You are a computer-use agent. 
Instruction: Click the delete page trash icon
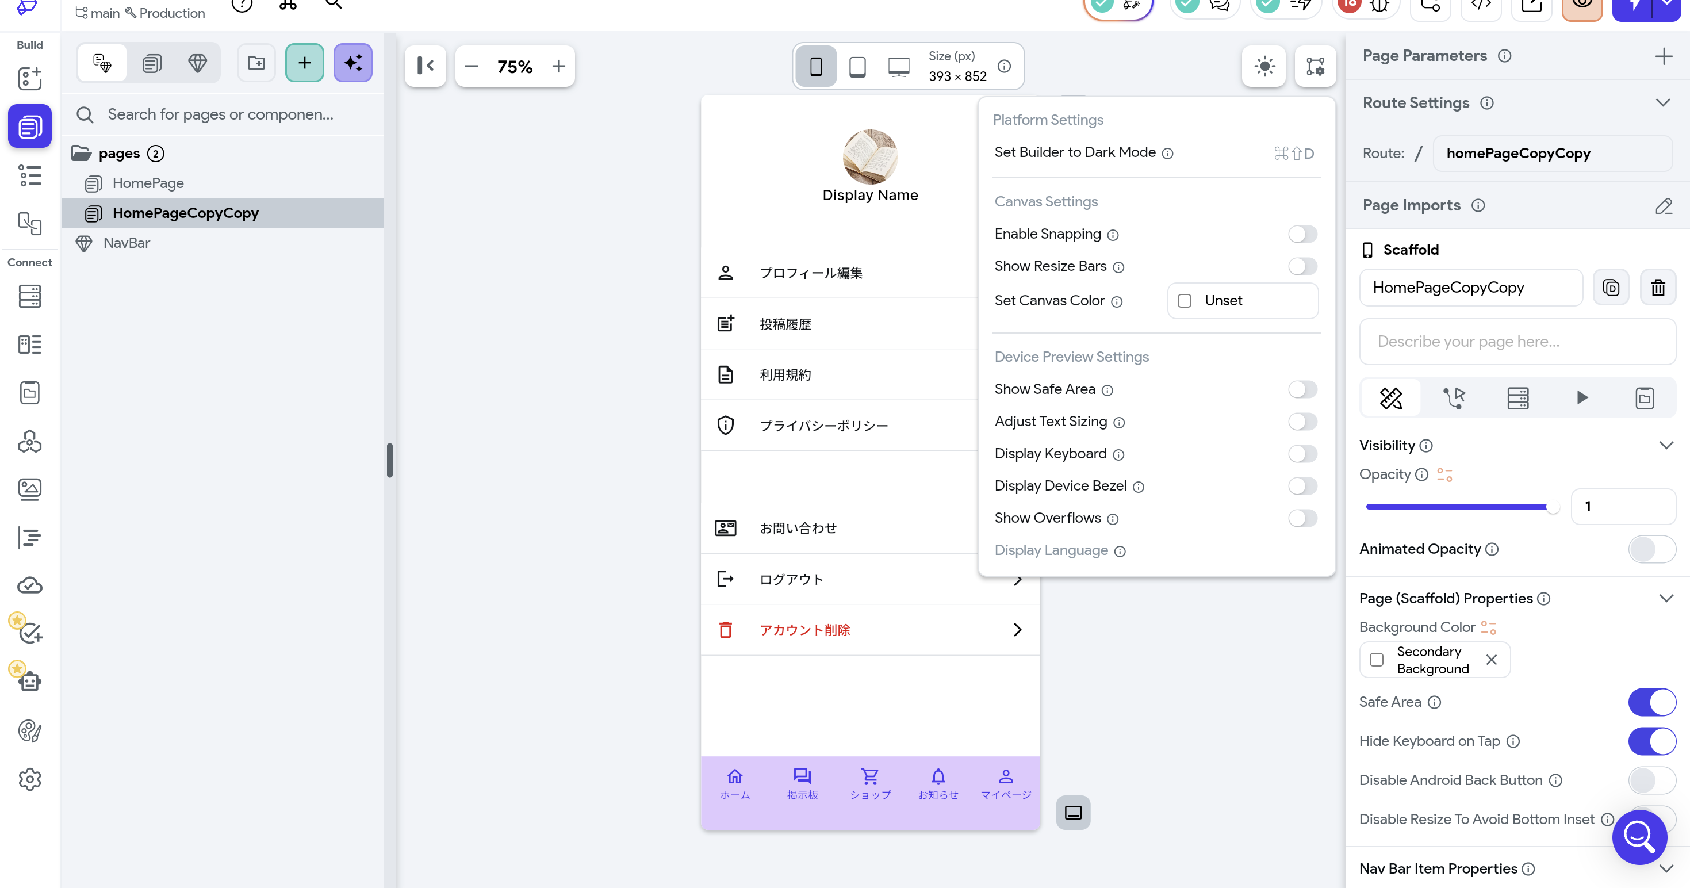point(1658,288)
